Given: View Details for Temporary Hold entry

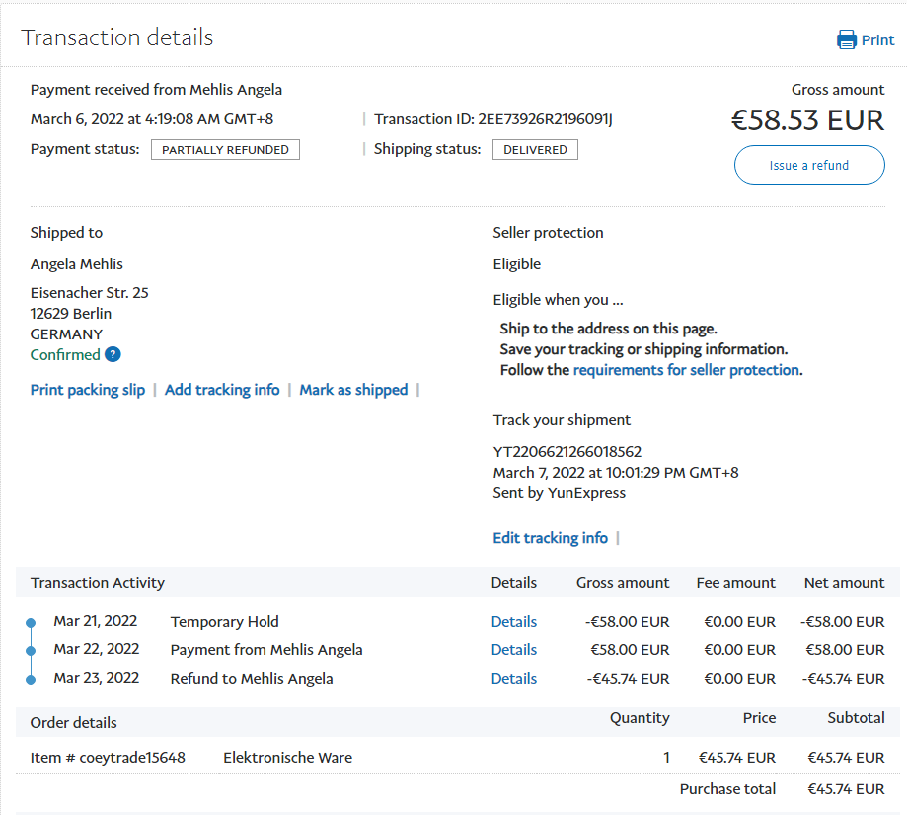Looking at the screenshot, I should pos(514,622).
